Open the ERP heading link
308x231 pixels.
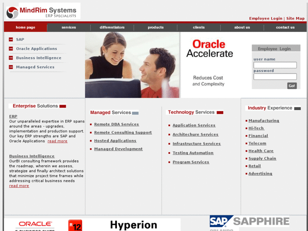tap(13, 117)
